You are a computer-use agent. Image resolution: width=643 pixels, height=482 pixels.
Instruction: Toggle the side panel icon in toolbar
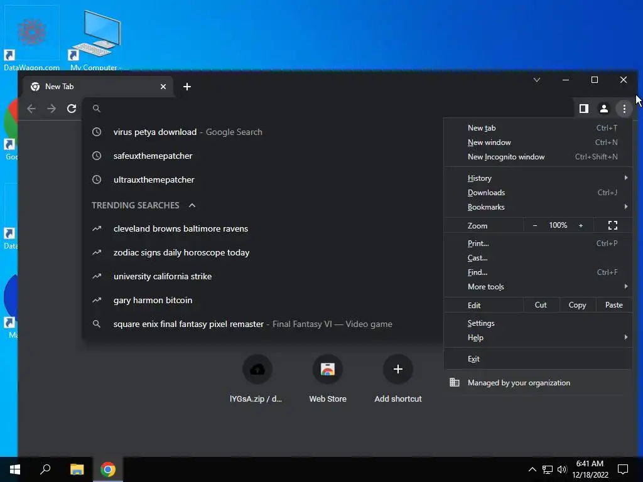[x=583, y=109]
